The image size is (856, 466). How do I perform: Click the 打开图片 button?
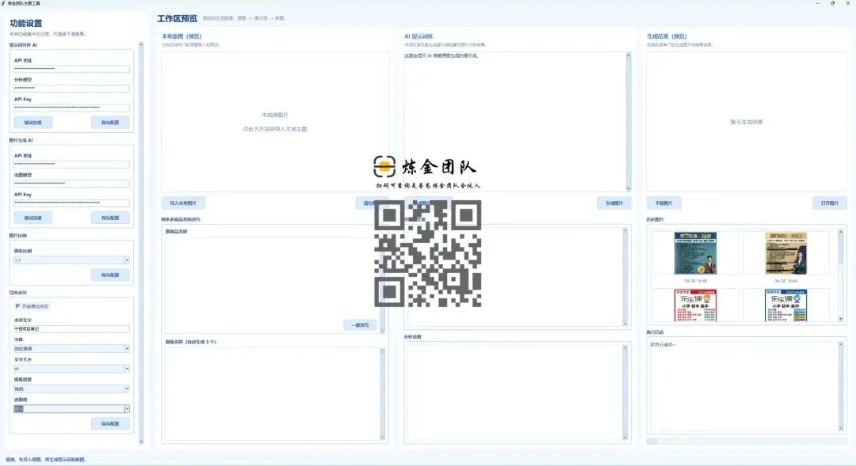[830, 203]
